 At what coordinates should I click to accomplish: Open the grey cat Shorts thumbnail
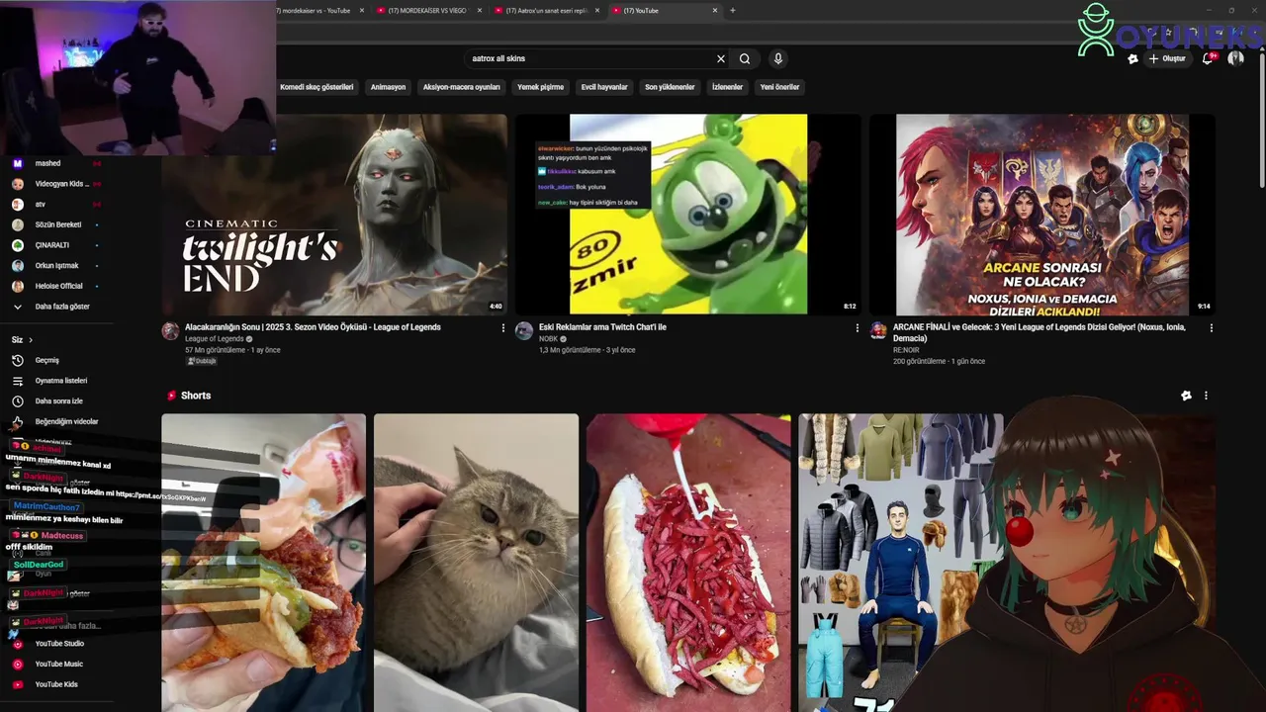click(x=476, y=563)
